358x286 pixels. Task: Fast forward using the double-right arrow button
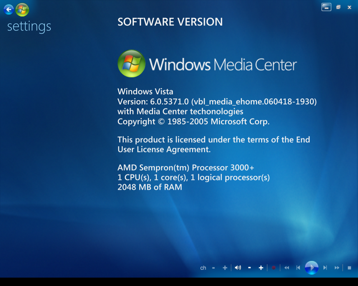pyautogui.click(x=337, y=268)
